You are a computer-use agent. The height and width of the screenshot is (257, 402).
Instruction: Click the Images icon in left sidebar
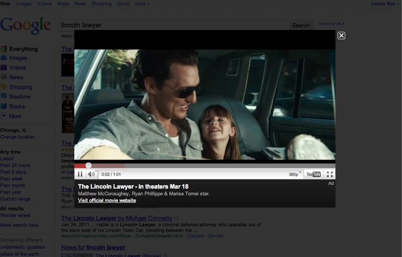coord(4,58)
